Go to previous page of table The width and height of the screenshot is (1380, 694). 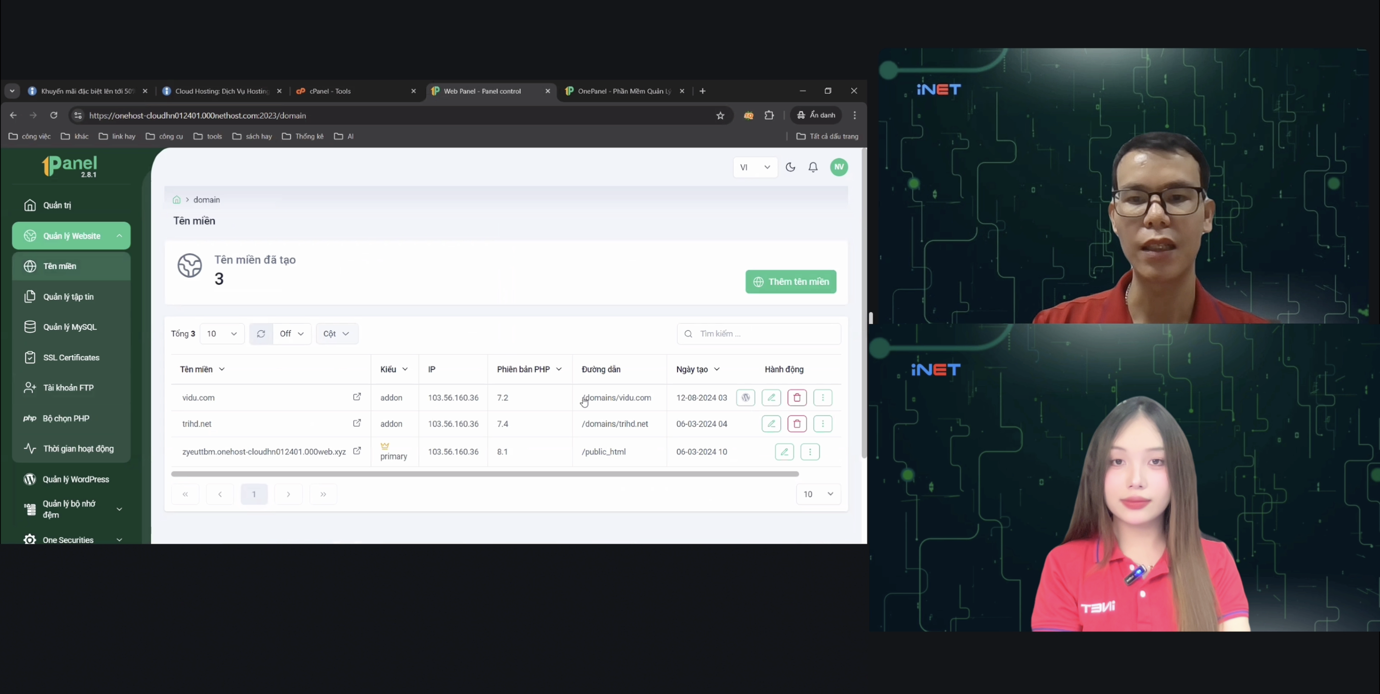(219, 494)
